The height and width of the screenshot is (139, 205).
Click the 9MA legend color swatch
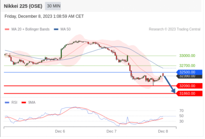click(x=24, y=103)
